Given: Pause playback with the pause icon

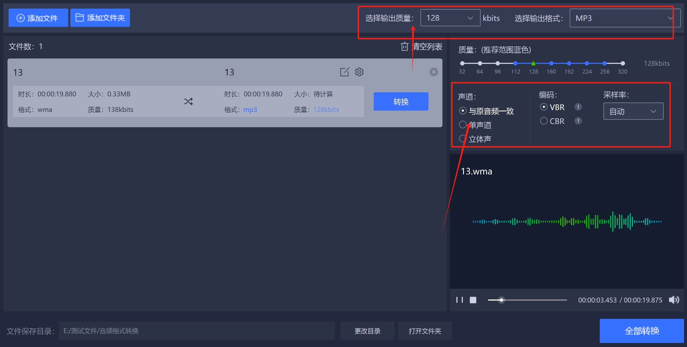Looking at the screenshot, I should tap(459, 300).
